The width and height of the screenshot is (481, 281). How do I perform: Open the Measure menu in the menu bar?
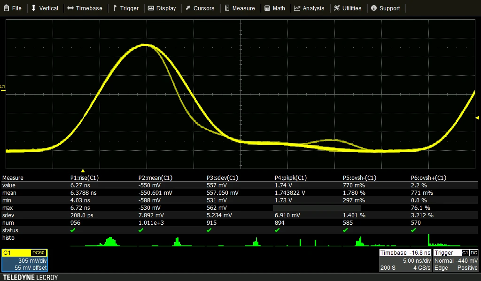point(240,8)
